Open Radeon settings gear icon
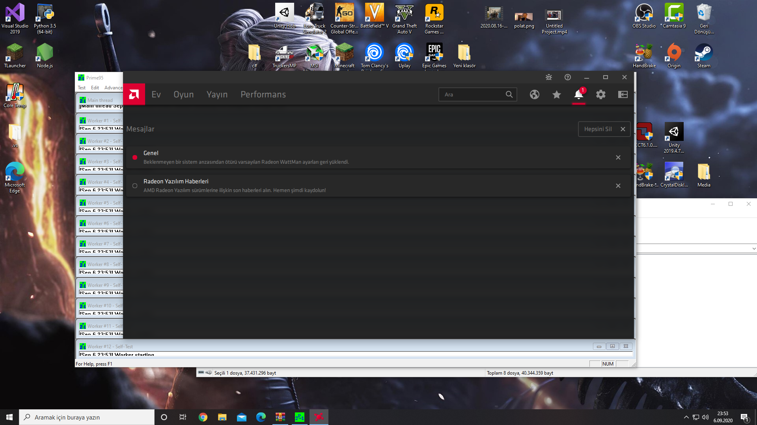The height and width of the screenshot is (425, 757). pyautogui.click(x=600, y=94)
